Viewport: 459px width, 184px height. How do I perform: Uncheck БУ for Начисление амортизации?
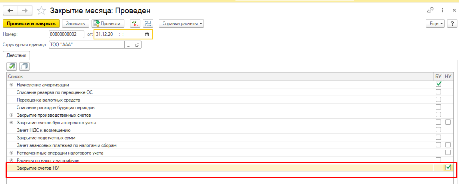coord(438,84)
